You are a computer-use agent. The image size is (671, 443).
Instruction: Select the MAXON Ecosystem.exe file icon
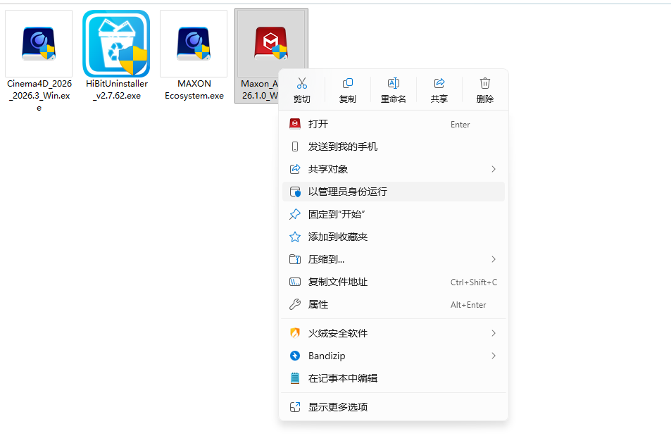(x=194, y=44)
